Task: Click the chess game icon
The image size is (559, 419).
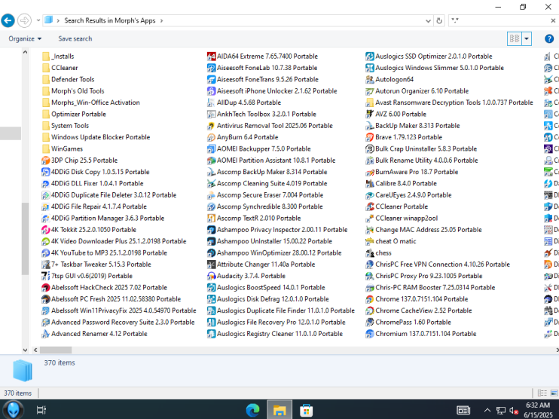Action: click(x=370, y=252)
